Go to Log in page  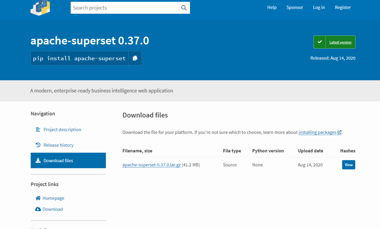coord(319,7)
